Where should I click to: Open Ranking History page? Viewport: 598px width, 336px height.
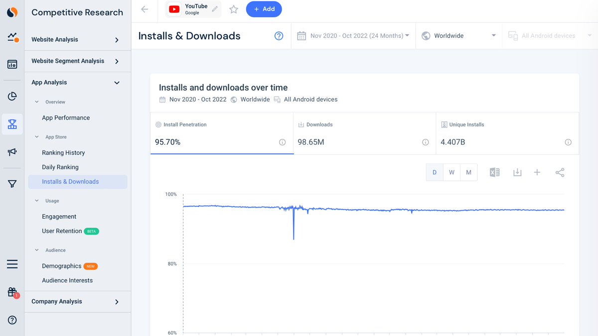(63, 153)
